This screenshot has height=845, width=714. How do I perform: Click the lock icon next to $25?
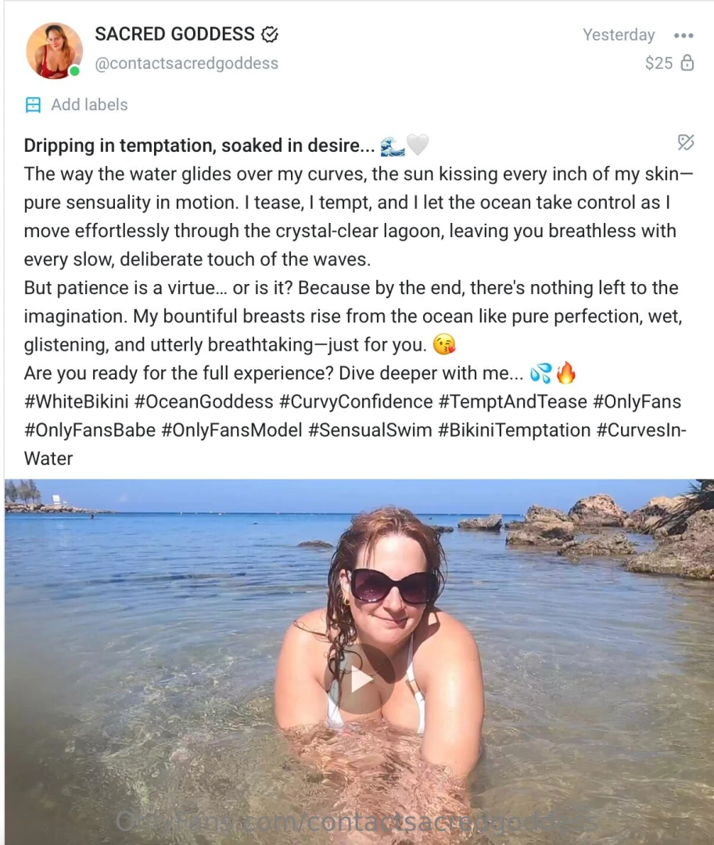pyautogui.click(x=687, y=63)
